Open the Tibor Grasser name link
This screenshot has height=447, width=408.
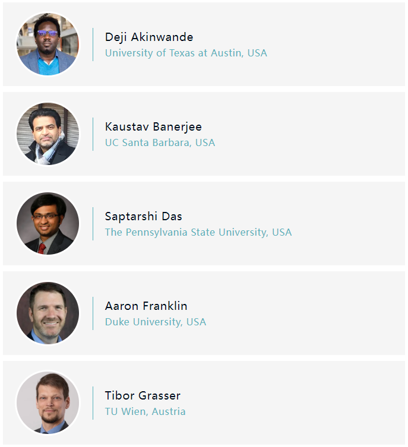[143, 395]
